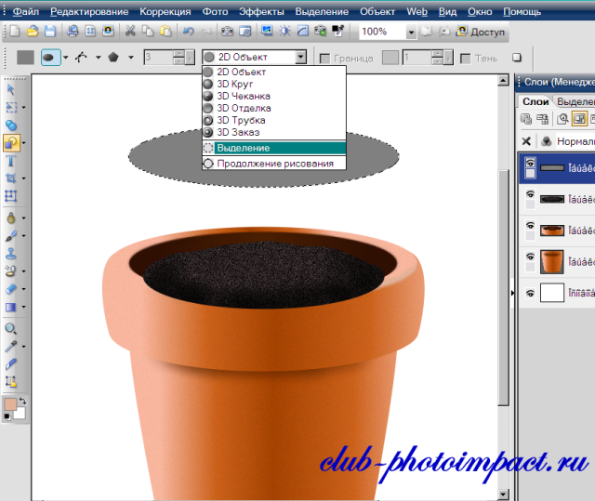595x501 pixels.
Task: Expand the pentagon shape dropdown arrow
Action: pos(131,58)
